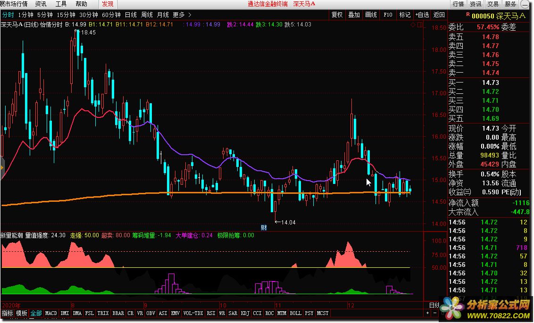This screenshot has height=323, width=534.
Task: Switch to the BRAR indicator
Action: click(x=118, y=313)
